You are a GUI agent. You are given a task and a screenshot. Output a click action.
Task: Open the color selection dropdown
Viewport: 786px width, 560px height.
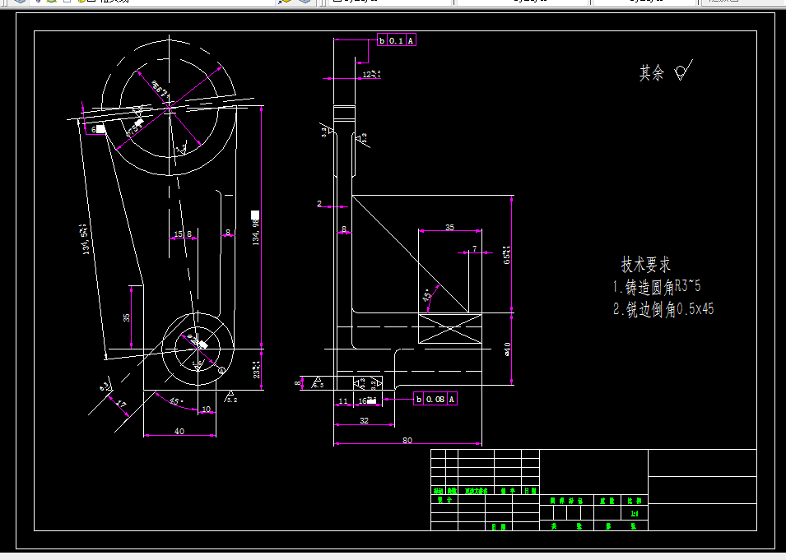click(x=519, y=3)
